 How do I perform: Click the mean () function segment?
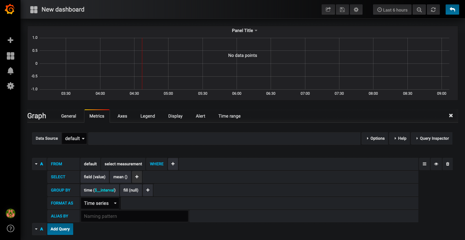click(x=120, y=177)
